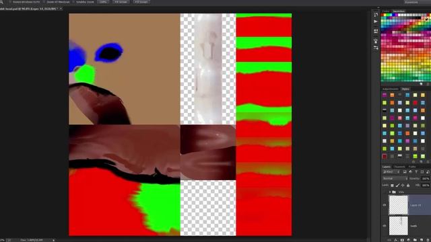This screenshot has height=242, width=431.
Task: Click the teeth layer name text
Action: click(413, 226)
